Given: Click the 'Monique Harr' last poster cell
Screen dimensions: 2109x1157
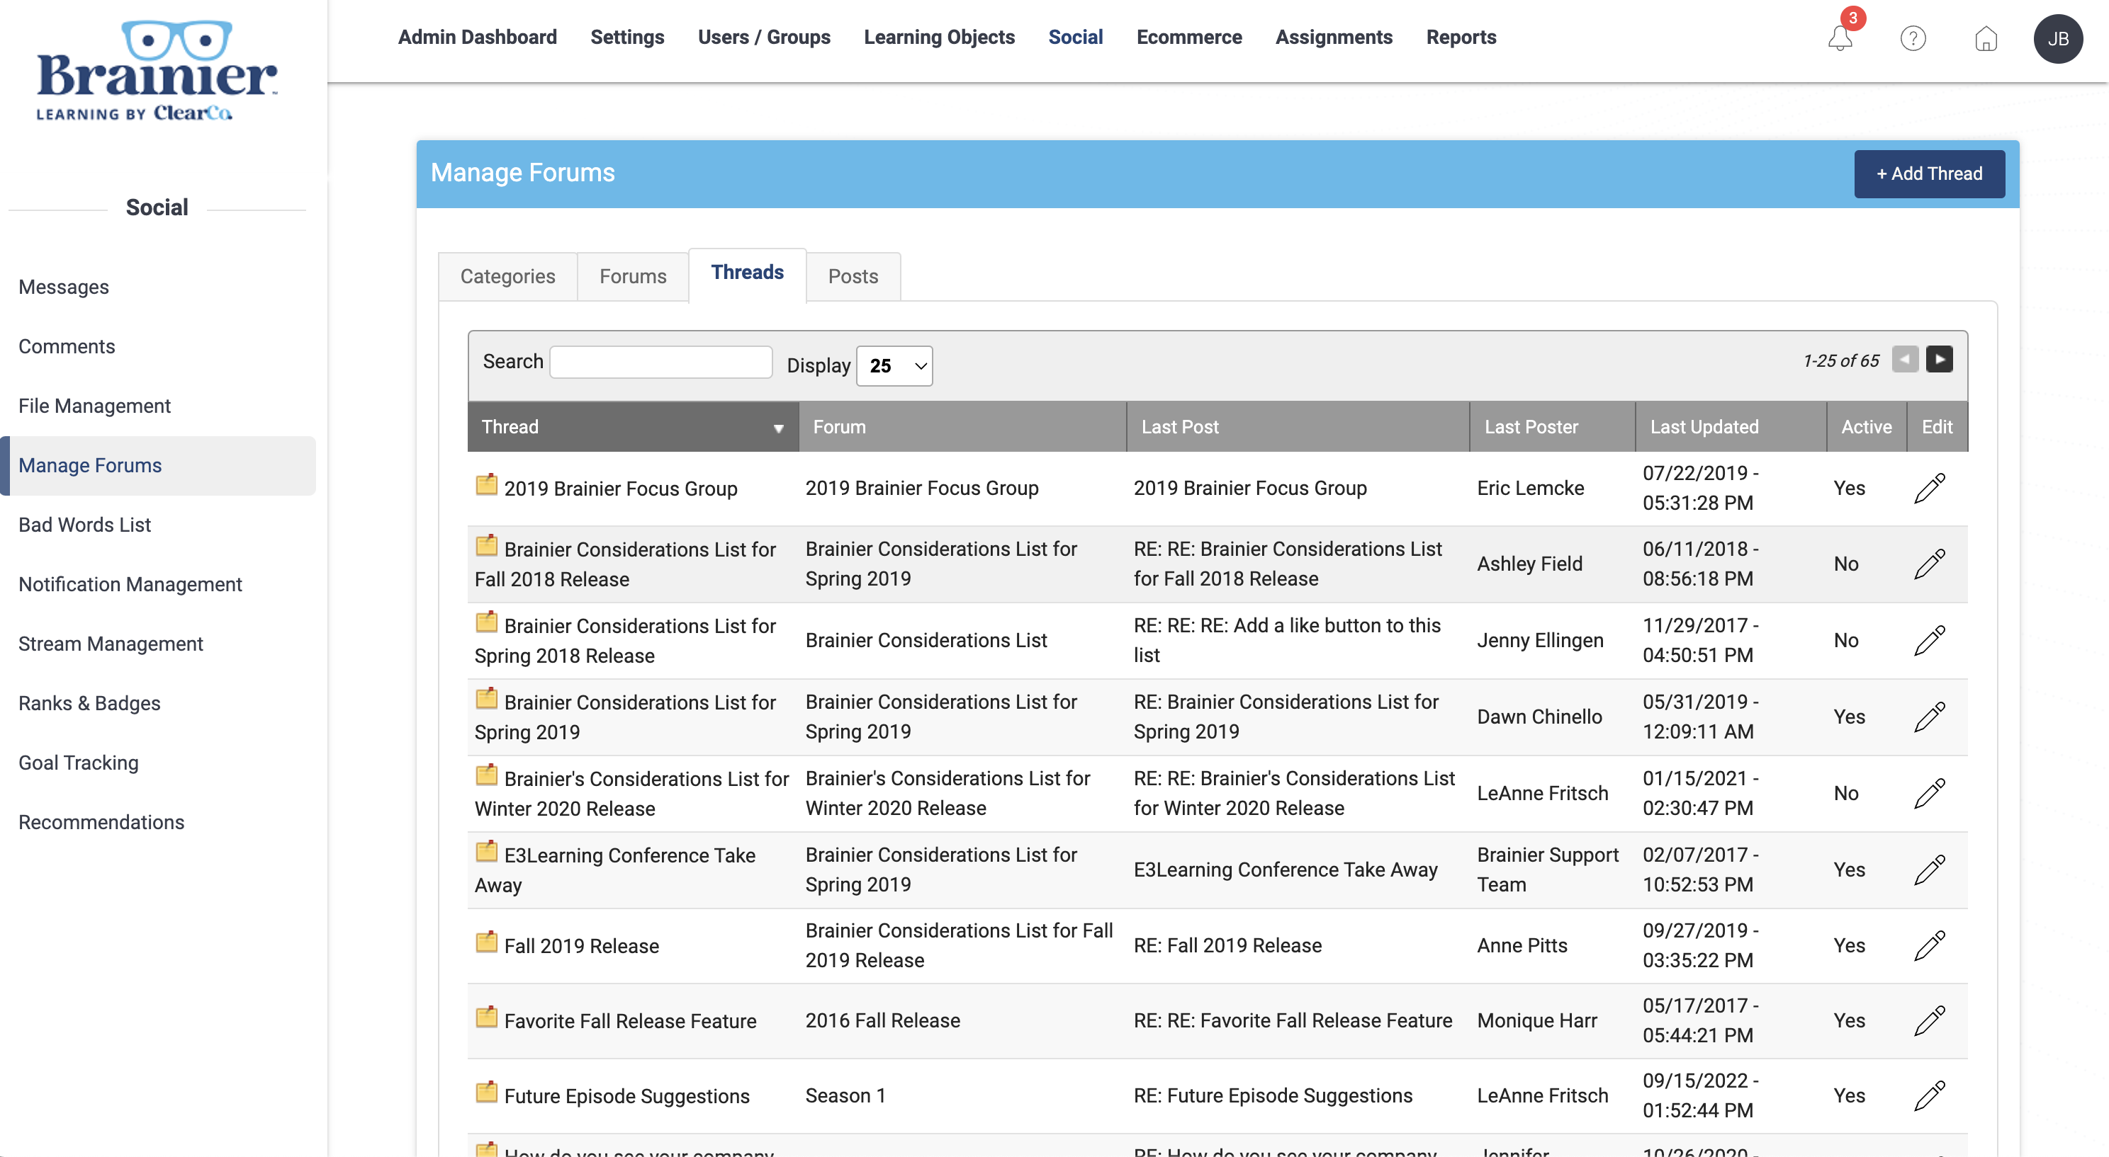Looking at the screenshot, I should (x=1536, y=1020).
